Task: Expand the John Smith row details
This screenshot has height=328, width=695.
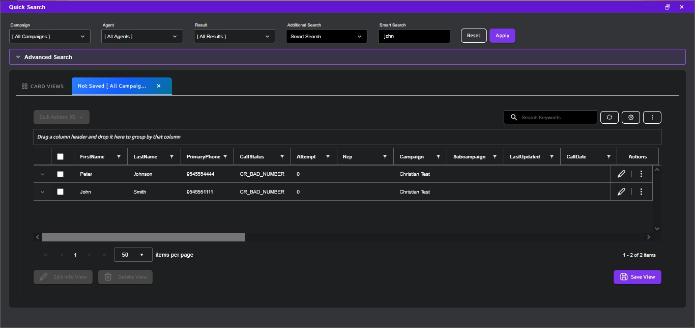Action: tap(42, 192)
